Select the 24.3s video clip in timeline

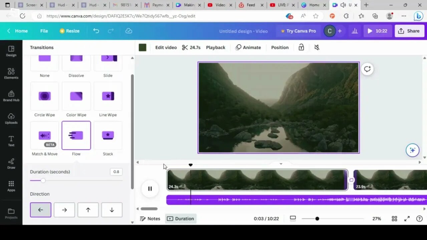(x=257, y=180)
